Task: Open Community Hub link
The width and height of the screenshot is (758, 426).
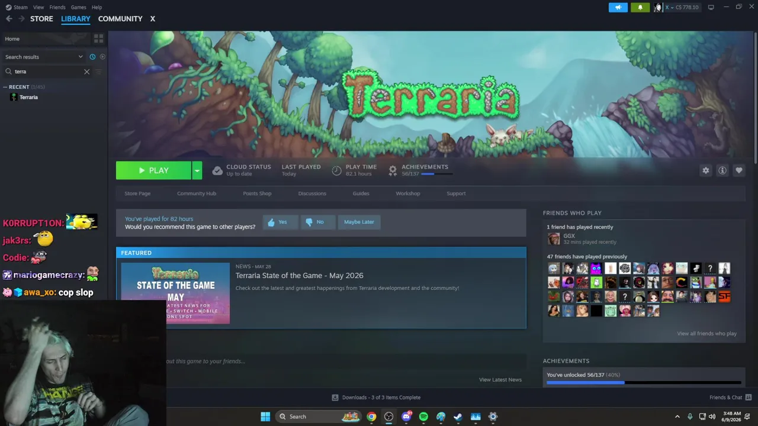Action: tap(197, 193)
